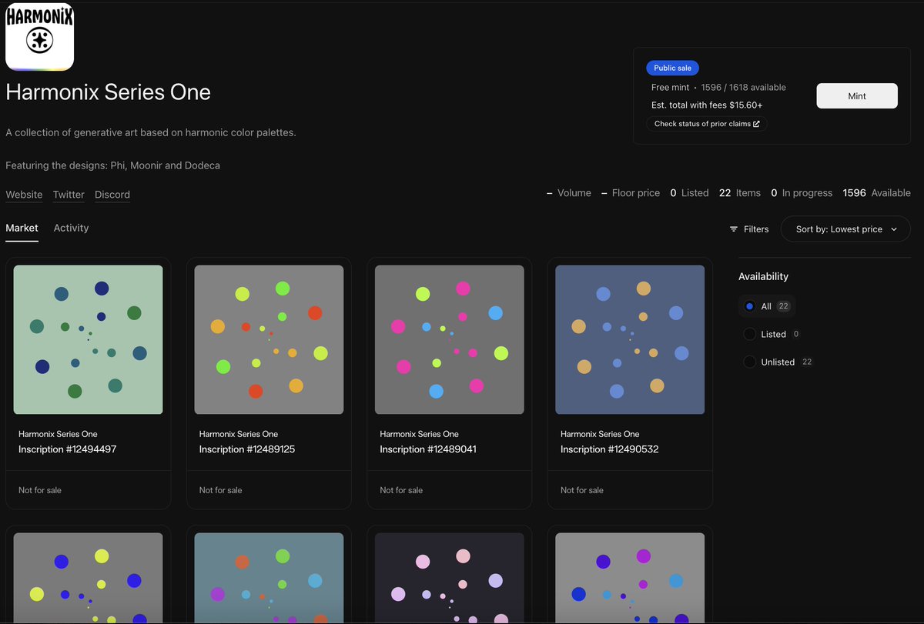Click the Filters icon button
The width and height of the screenshot is (924, 624).
pos(749,229)
